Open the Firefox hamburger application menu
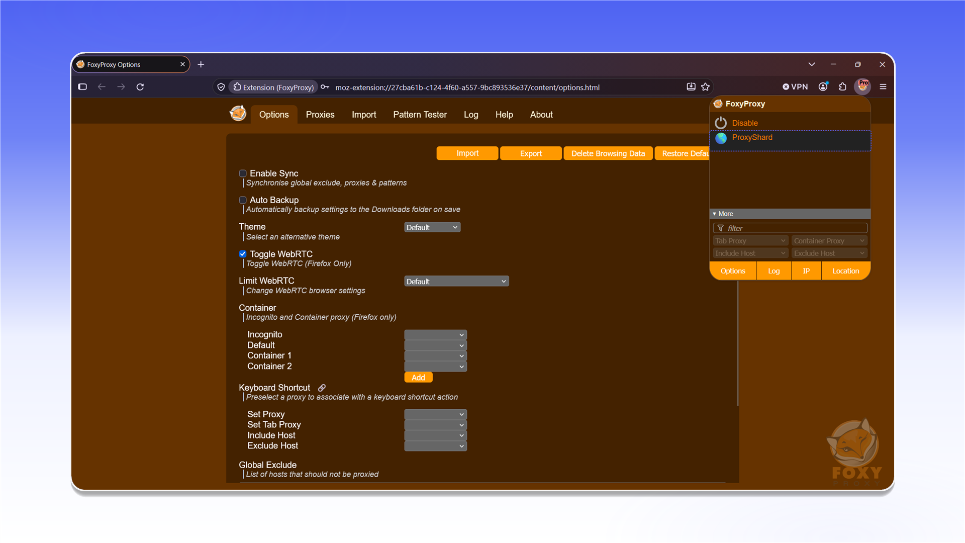The height and width of the screenshot is (543, 965). (883, 87)
